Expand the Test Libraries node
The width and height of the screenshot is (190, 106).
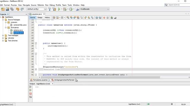[x=3, y=41]
